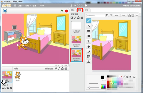
Task: Choose stage backdrop from library below stage thumbnail
Action: coord(3,88)
